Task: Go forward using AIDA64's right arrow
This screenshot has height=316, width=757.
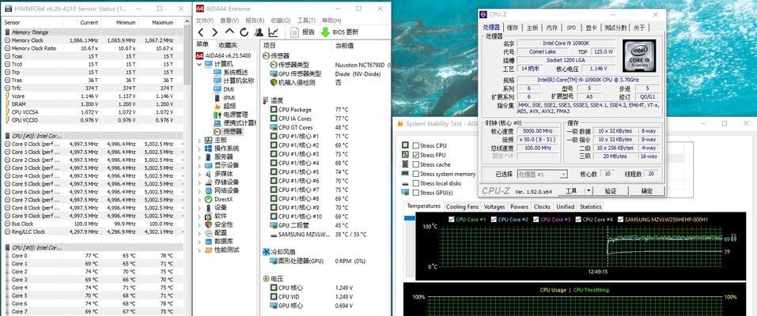Action: (215, 32)
